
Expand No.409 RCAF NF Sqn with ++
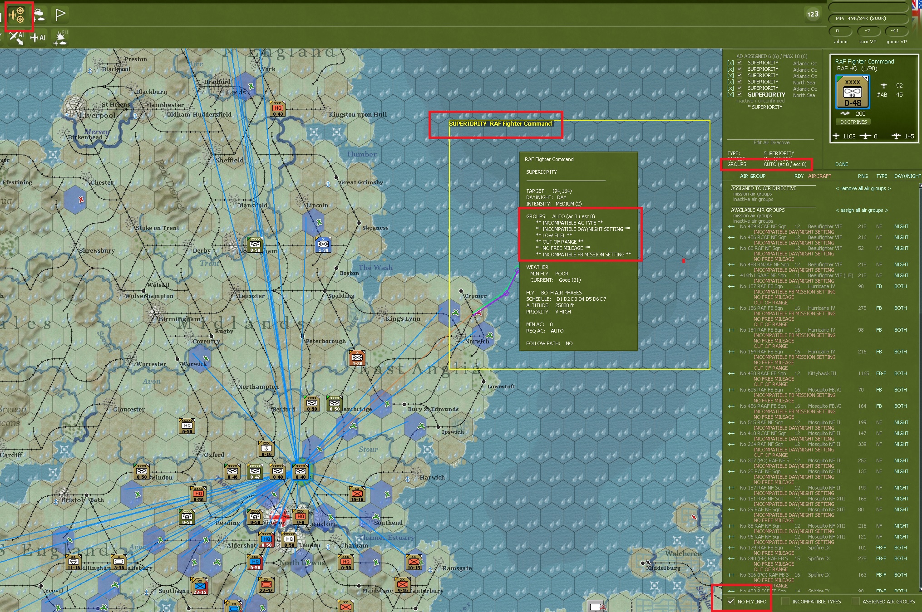point(731,226)
